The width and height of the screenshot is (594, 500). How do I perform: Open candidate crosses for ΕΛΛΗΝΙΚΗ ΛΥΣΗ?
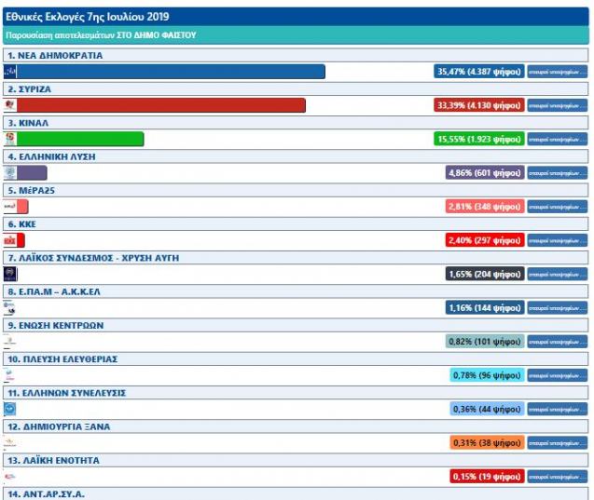(558, 173)
